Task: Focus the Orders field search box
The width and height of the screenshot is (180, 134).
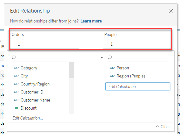Action: [x=41, y=58]
